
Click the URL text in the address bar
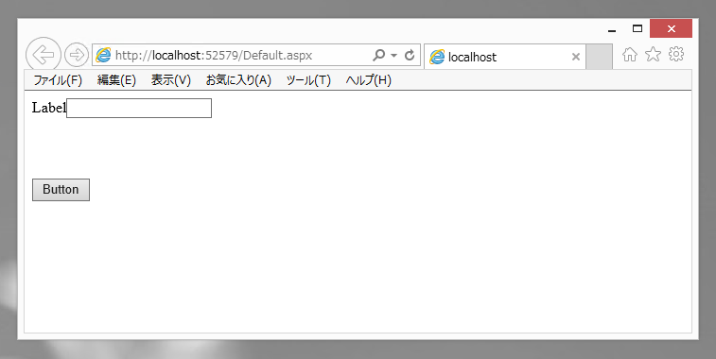(214, 56)
